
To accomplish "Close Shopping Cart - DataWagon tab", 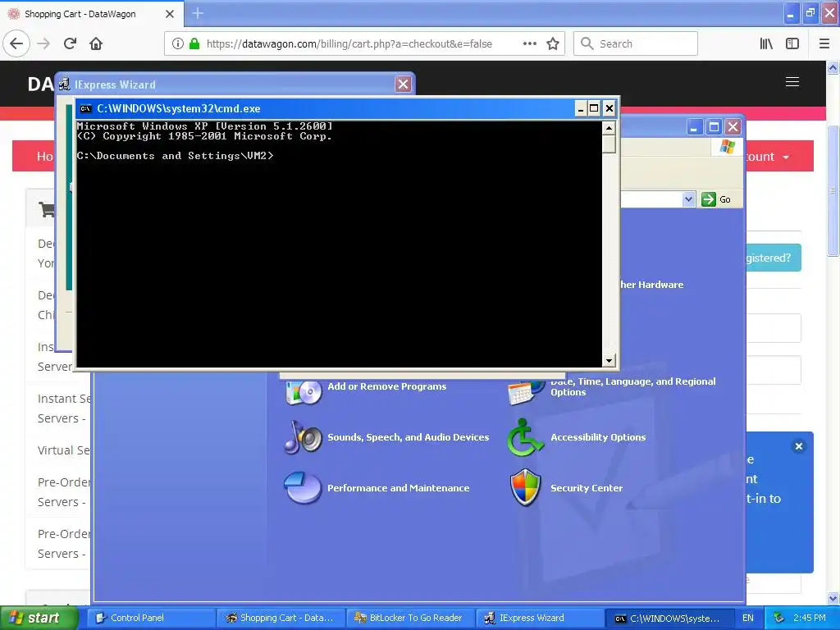I will tap(170, 14).
